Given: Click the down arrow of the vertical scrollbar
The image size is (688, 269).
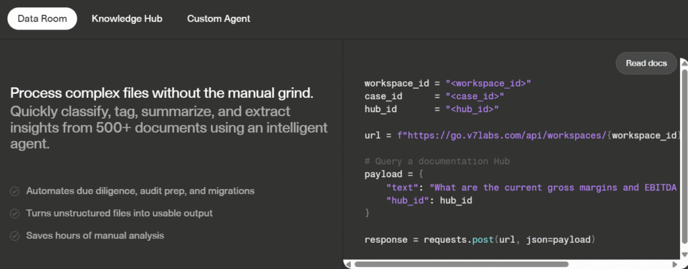Looking at the screenshot, I should (683, 256).
